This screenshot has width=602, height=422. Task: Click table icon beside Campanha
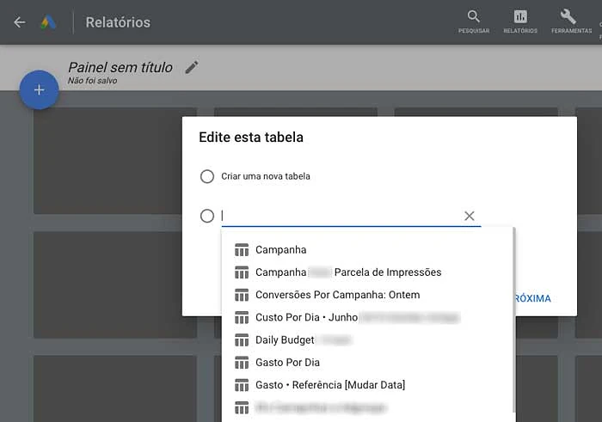pyautogui.click(x=242, y=250)
